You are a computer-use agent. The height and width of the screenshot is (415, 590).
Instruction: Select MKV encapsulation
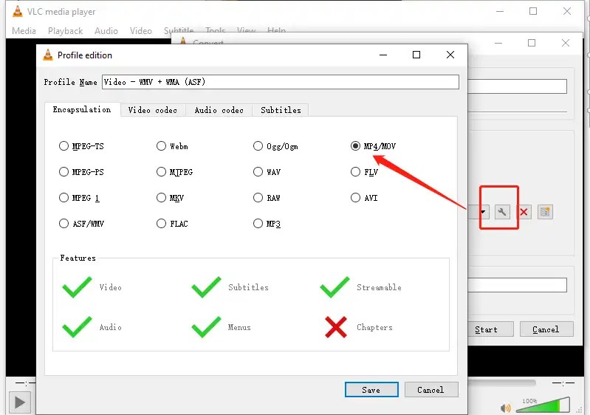(170, 198)
